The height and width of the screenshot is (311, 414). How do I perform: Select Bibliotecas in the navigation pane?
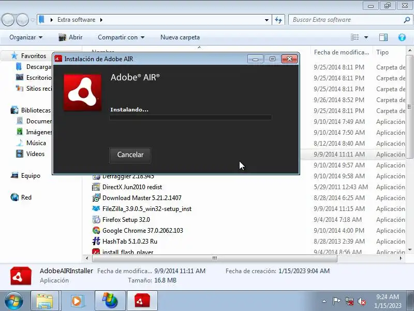pos(36,110)
